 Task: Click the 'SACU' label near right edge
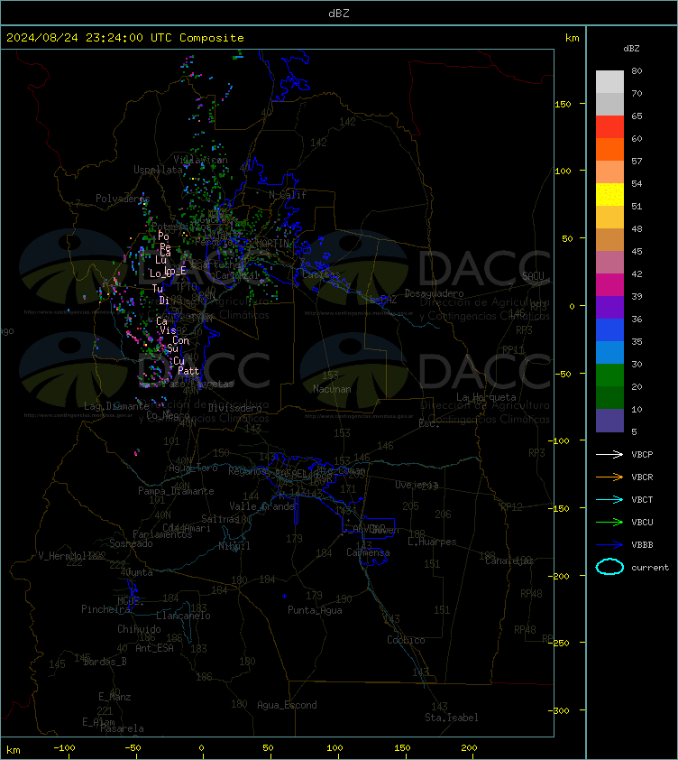pos(533,276)
